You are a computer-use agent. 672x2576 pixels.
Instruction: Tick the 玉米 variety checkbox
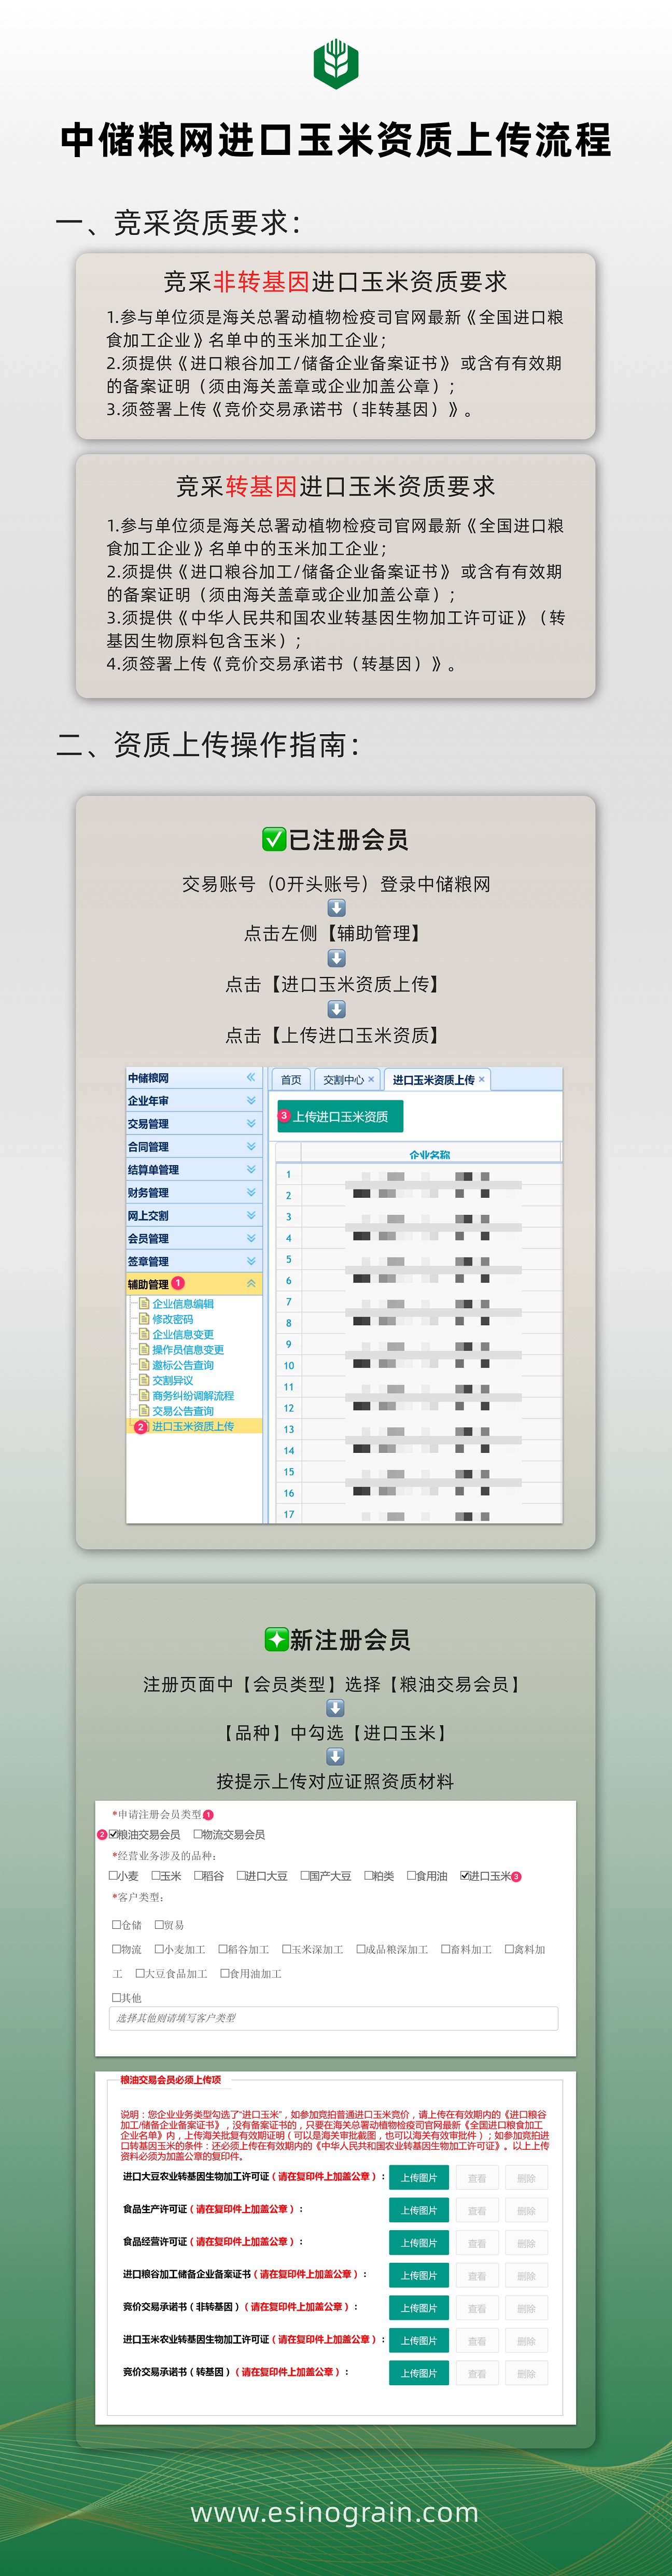[156, 1875]
